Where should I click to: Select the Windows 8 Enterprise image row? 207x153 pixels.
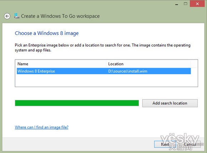click(x=104, y=71)
